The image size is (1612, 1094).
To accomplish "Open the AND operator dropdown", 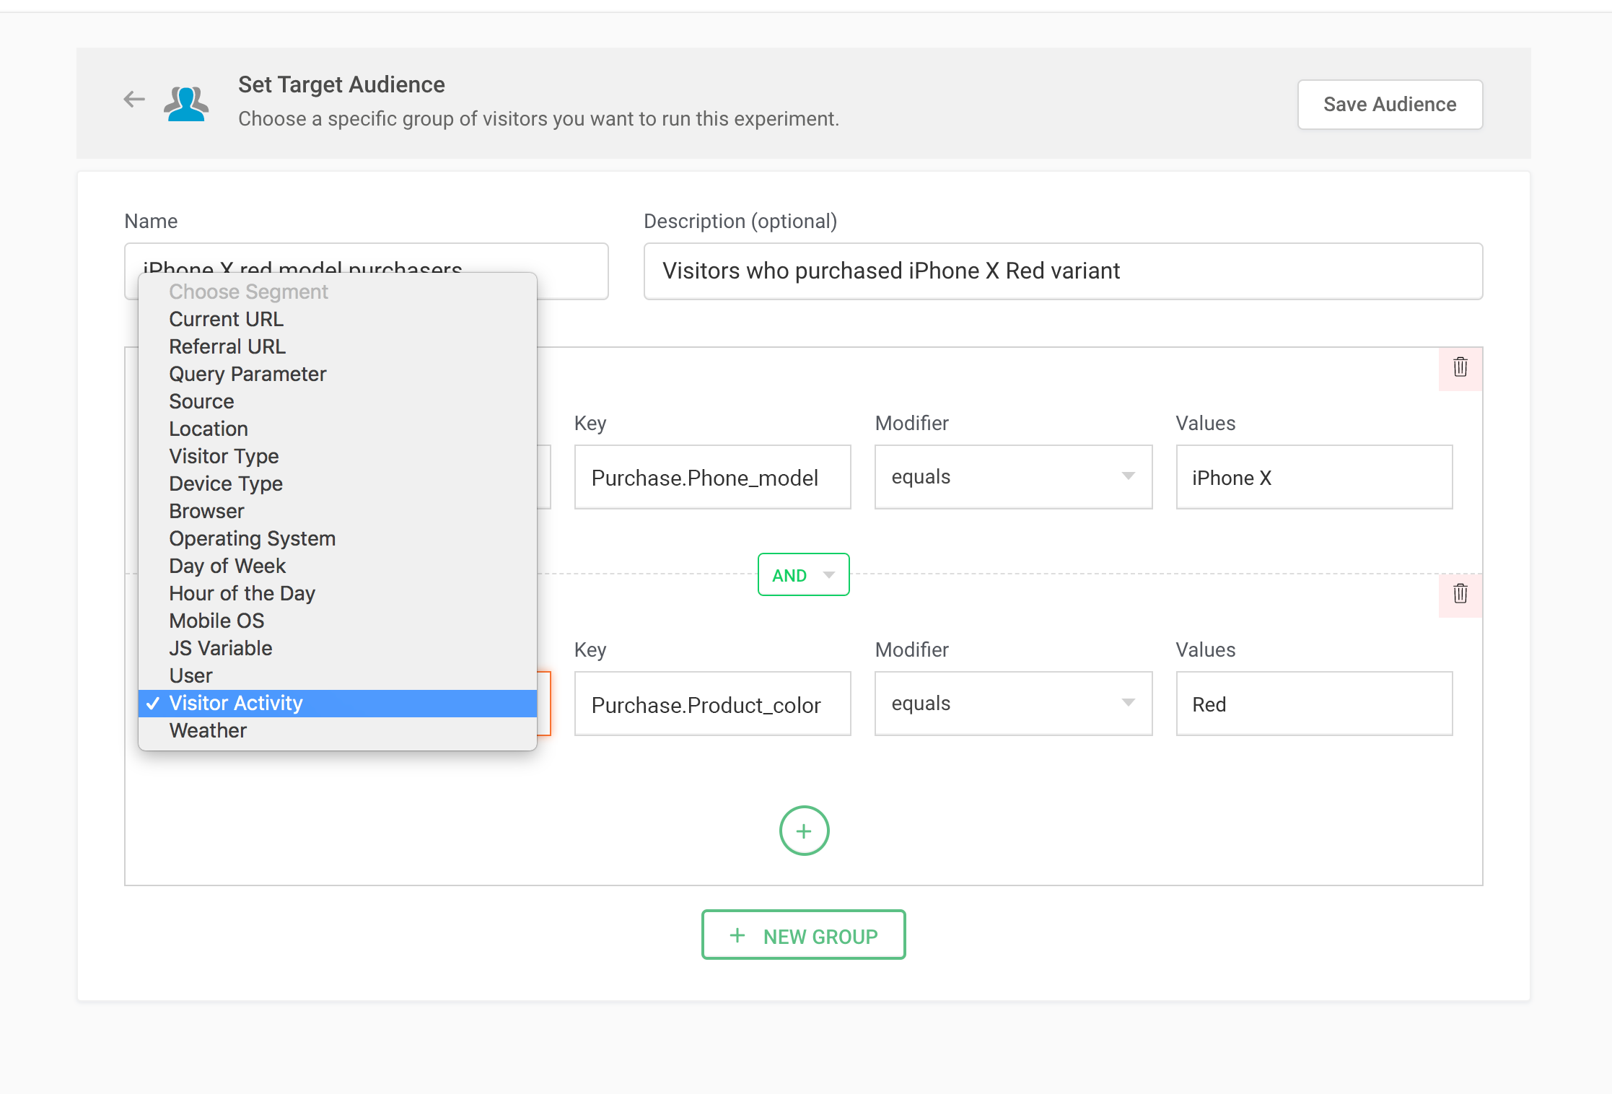I will [x=803, y=575].
